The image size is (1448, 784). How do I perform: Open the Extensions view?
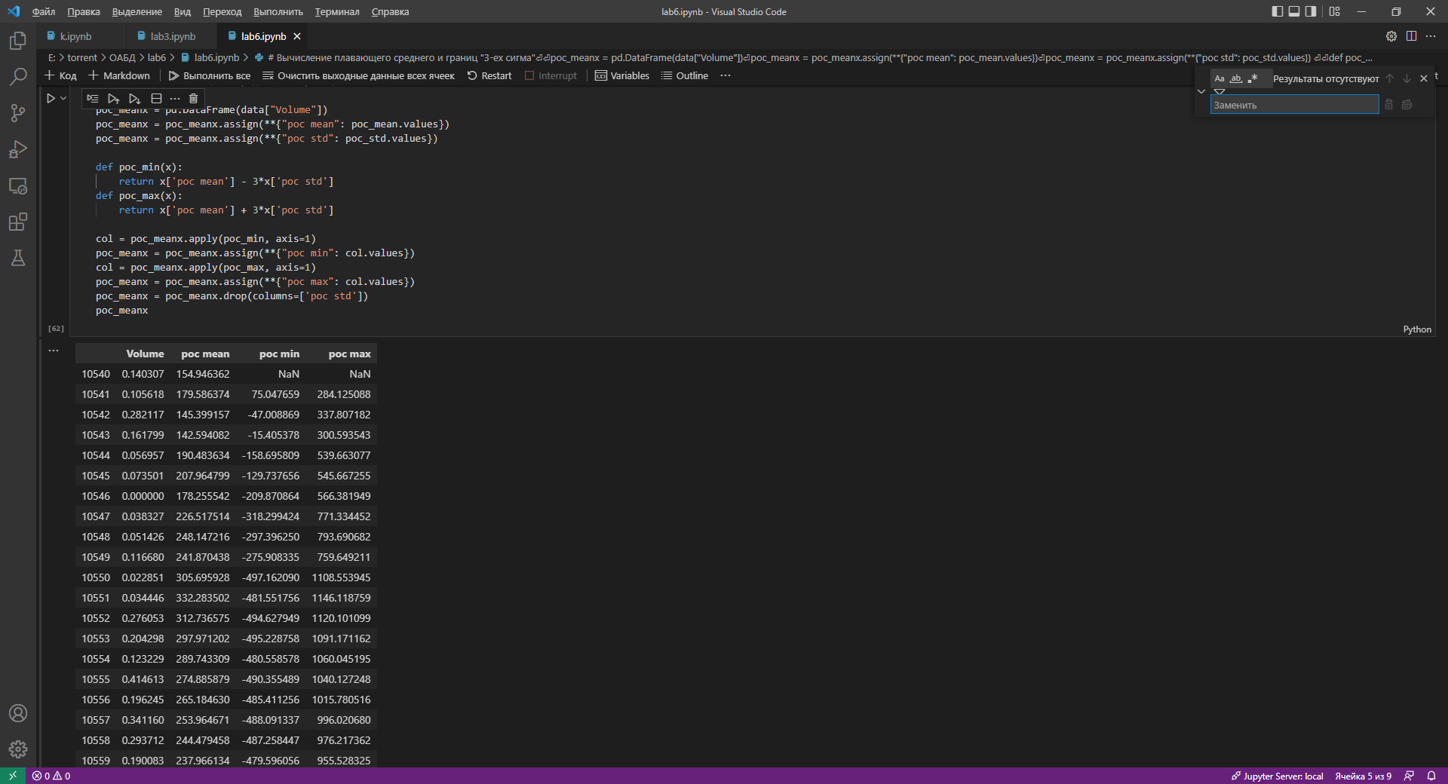tap(18, 222)
